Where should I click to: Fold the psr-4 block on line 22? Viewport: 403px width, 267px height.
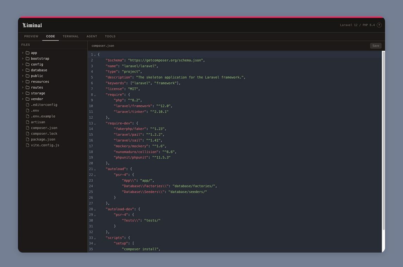95,175
